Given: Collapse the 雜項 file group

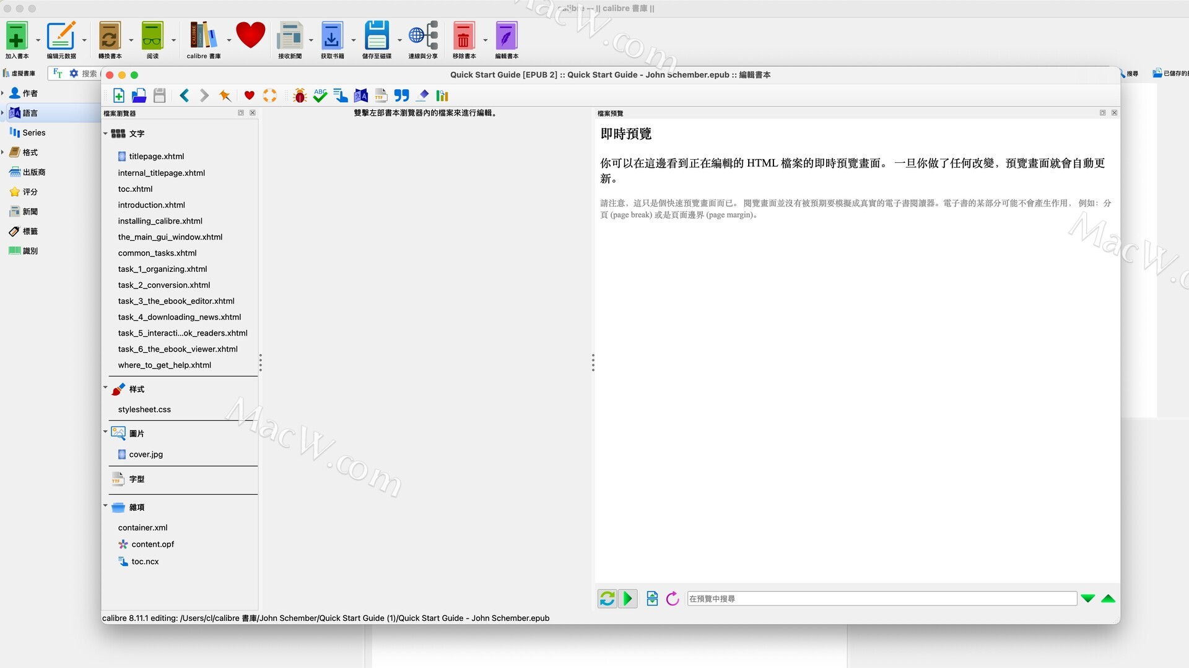Looking at the screenshot, I should point(105,506).
